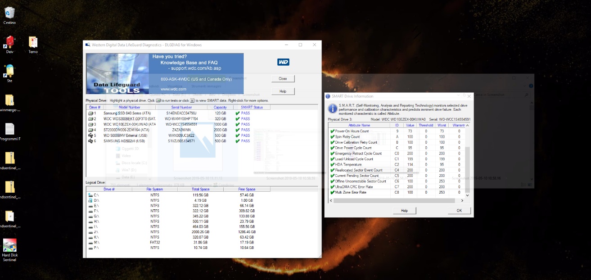Click Attribute Name header in SMART dialog
This screenshot has height=280, width=591.
click(x=359, y=125)
